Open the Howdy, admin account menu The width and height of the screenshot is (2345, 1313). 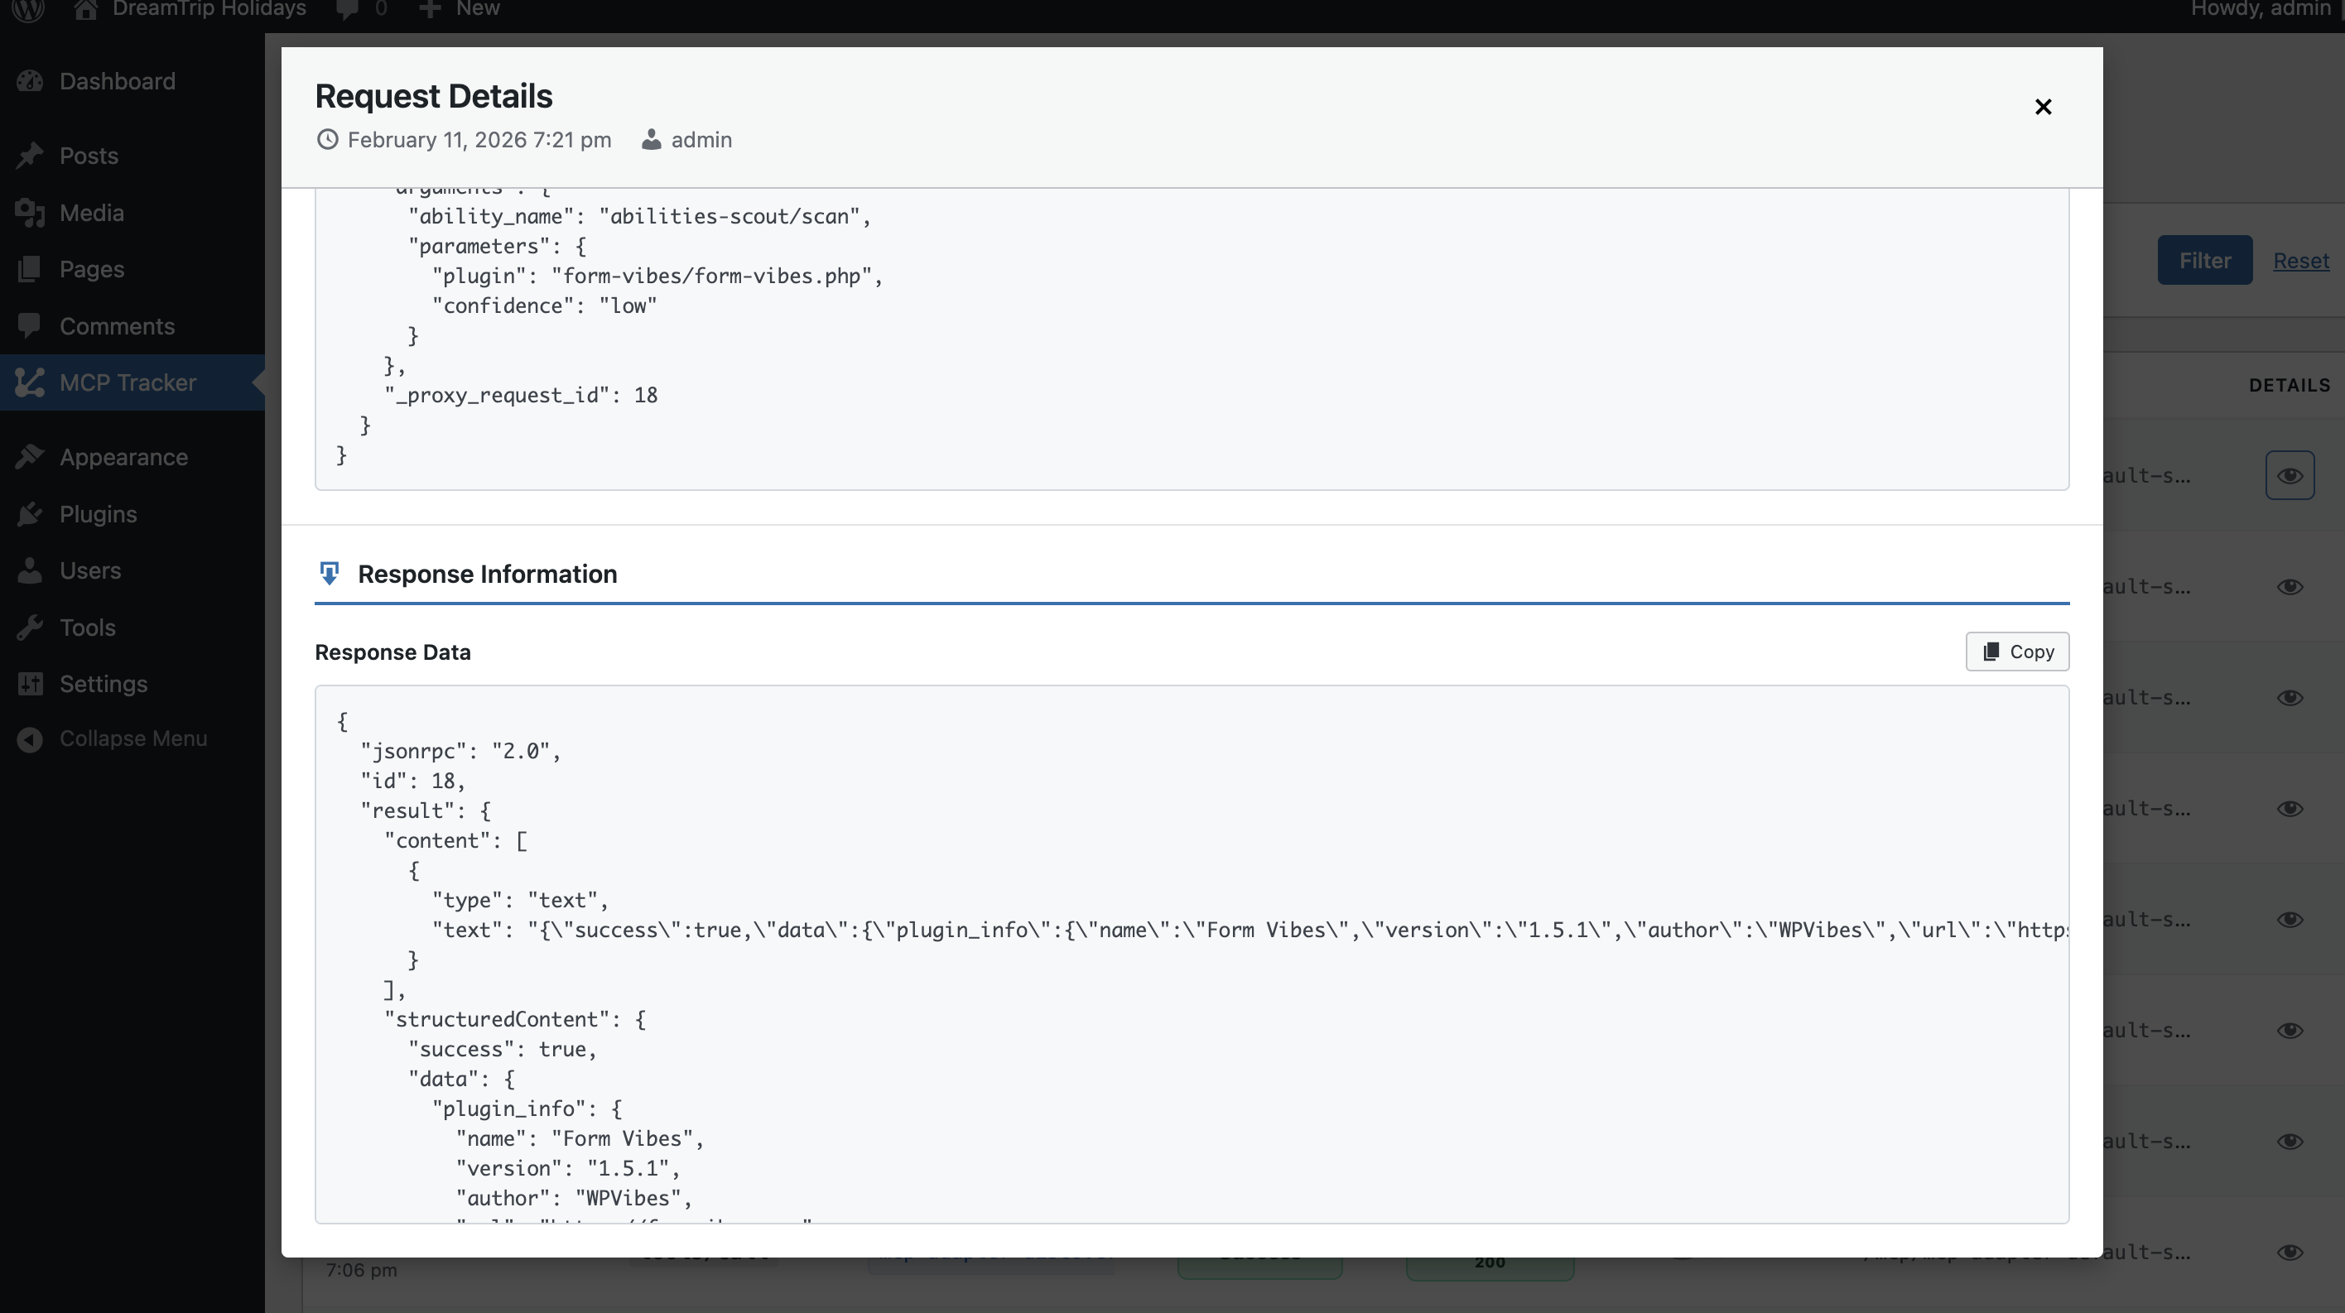click(x=2261, y=10)
